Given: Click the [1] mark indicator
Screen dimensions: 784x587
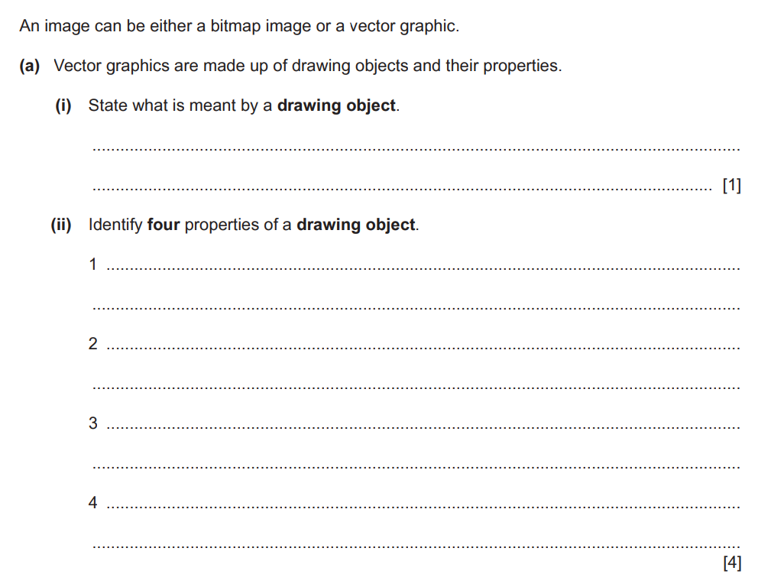Looking at the screenshot, I should [731, 185].
